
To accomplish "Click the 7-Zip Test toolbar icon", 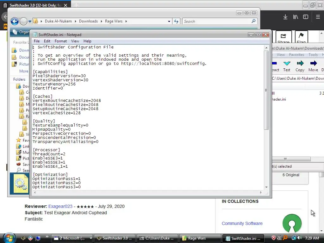I will (287, 66).
